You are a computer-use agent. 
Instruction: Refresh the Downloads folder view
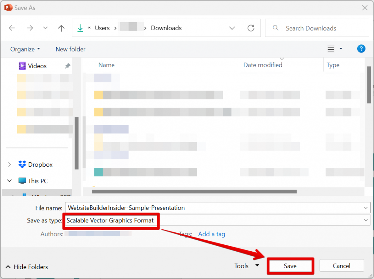[251, 28]
